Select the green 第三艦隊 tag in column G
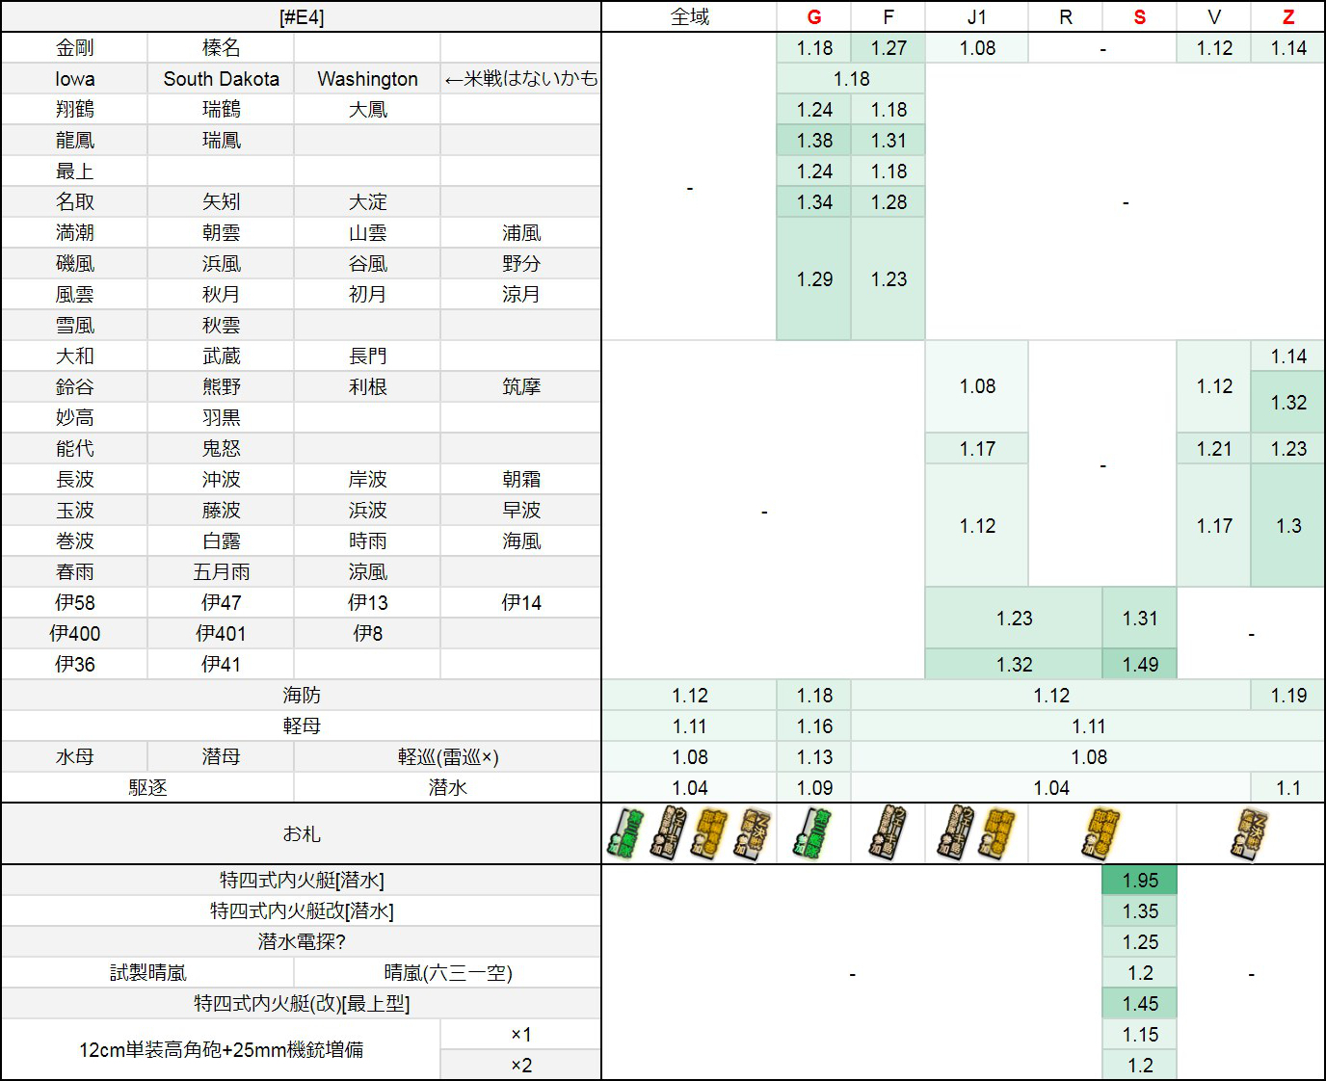The image size is (1326, 1081). click(813, 833)
